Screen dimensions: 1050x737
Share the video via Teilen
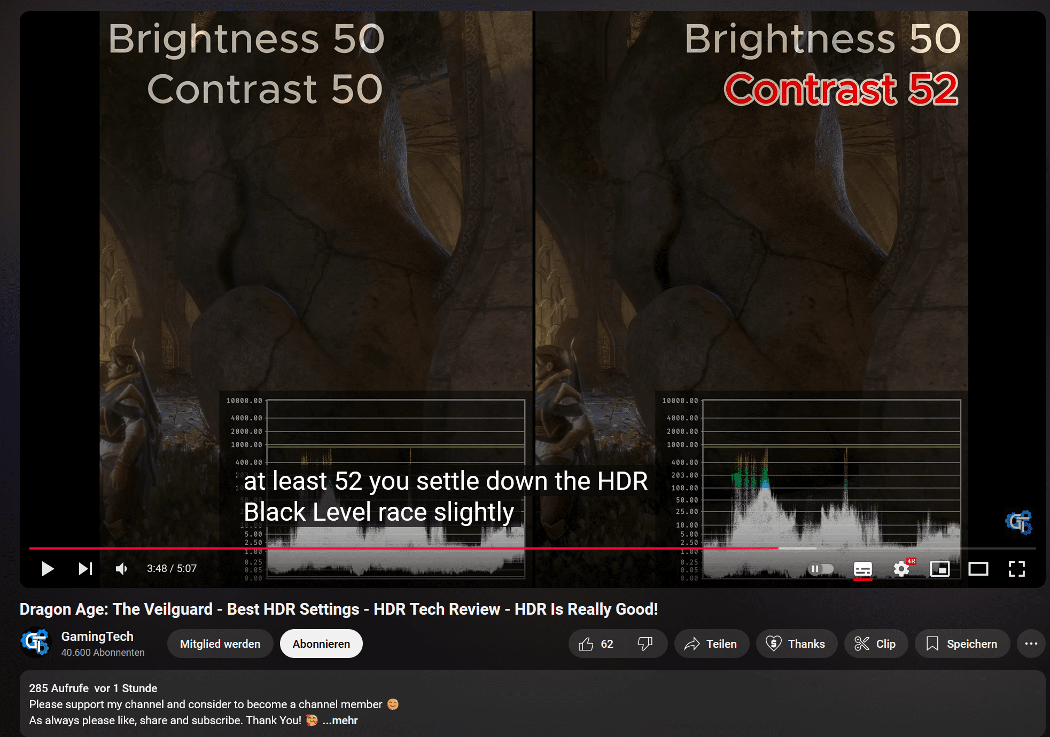tap(711, 644)
